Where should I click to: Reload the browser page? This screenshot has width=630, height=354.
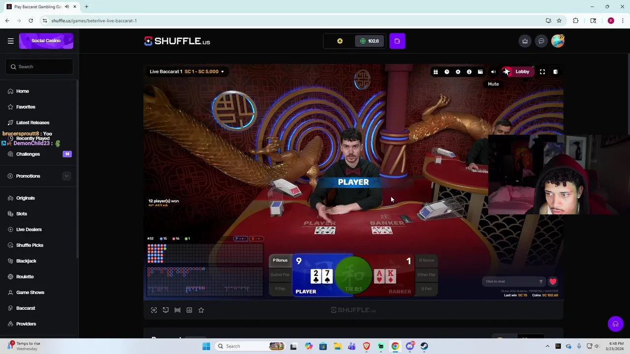pyautogui.click(x=31, y=21)
